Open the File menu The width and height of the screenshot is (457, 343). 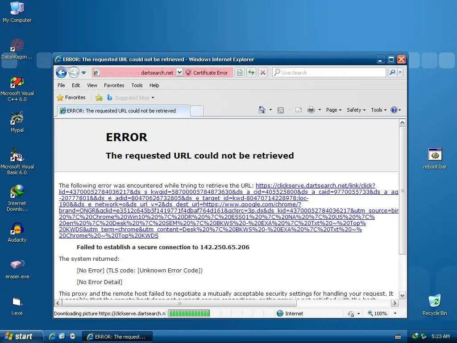[61, 85]
